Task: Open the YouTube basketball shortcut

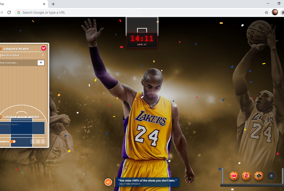Action: click(x=234, y=176)
